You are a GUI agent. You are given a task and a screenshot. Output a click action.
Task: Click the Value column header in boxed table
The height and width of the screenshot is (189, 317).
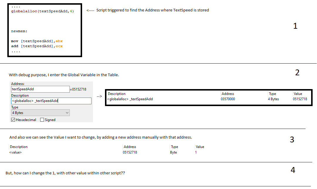tap(298, 94)
